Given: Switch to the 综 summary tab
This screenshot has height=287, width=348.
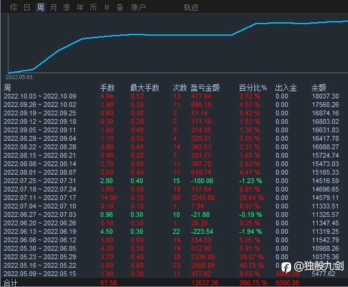Looking at the screenshot, I should (13, 7).
